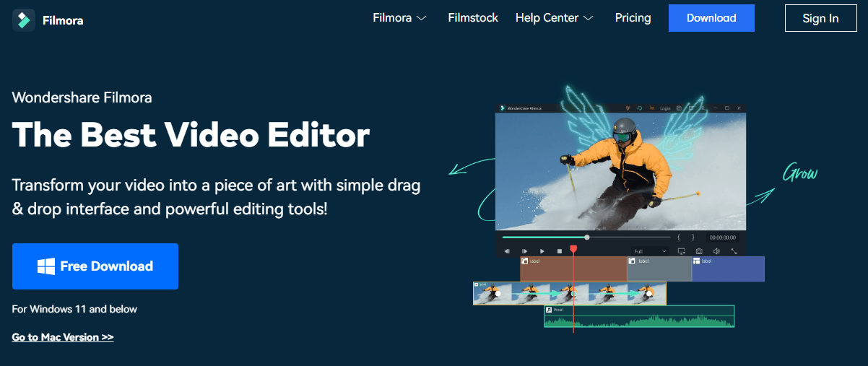Viewport: 868px width, 366px height.
Task: Click the shopping cart icon in preview title bar
Action: point(651,108)
